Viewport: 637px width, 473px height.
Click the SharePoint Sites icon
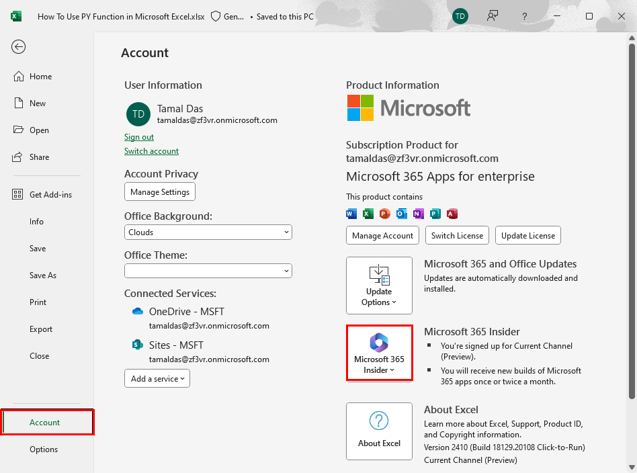(x=138, y=345)
